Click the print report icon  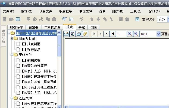79,34
